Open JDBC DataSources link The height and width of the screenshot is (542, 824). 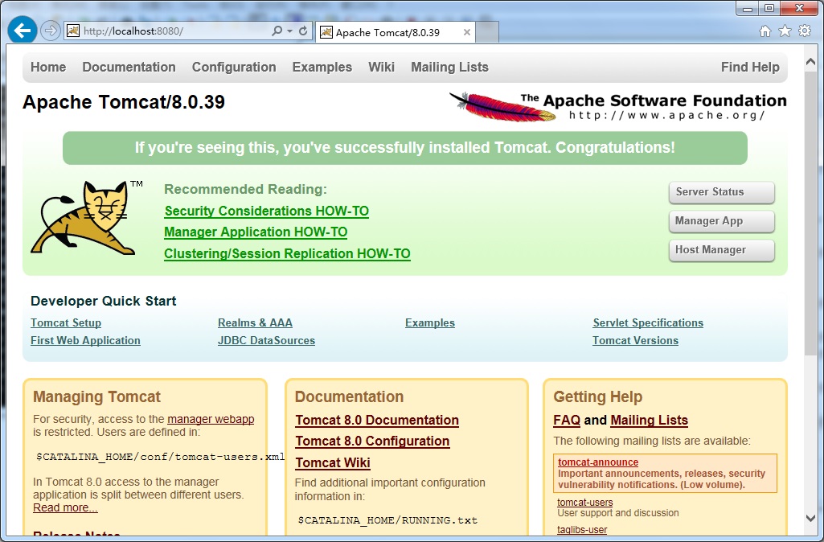tap(266, 340)
